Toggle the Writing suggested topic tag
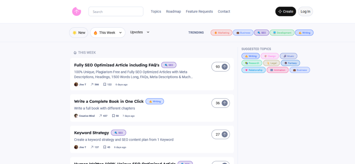 [250, 56]
